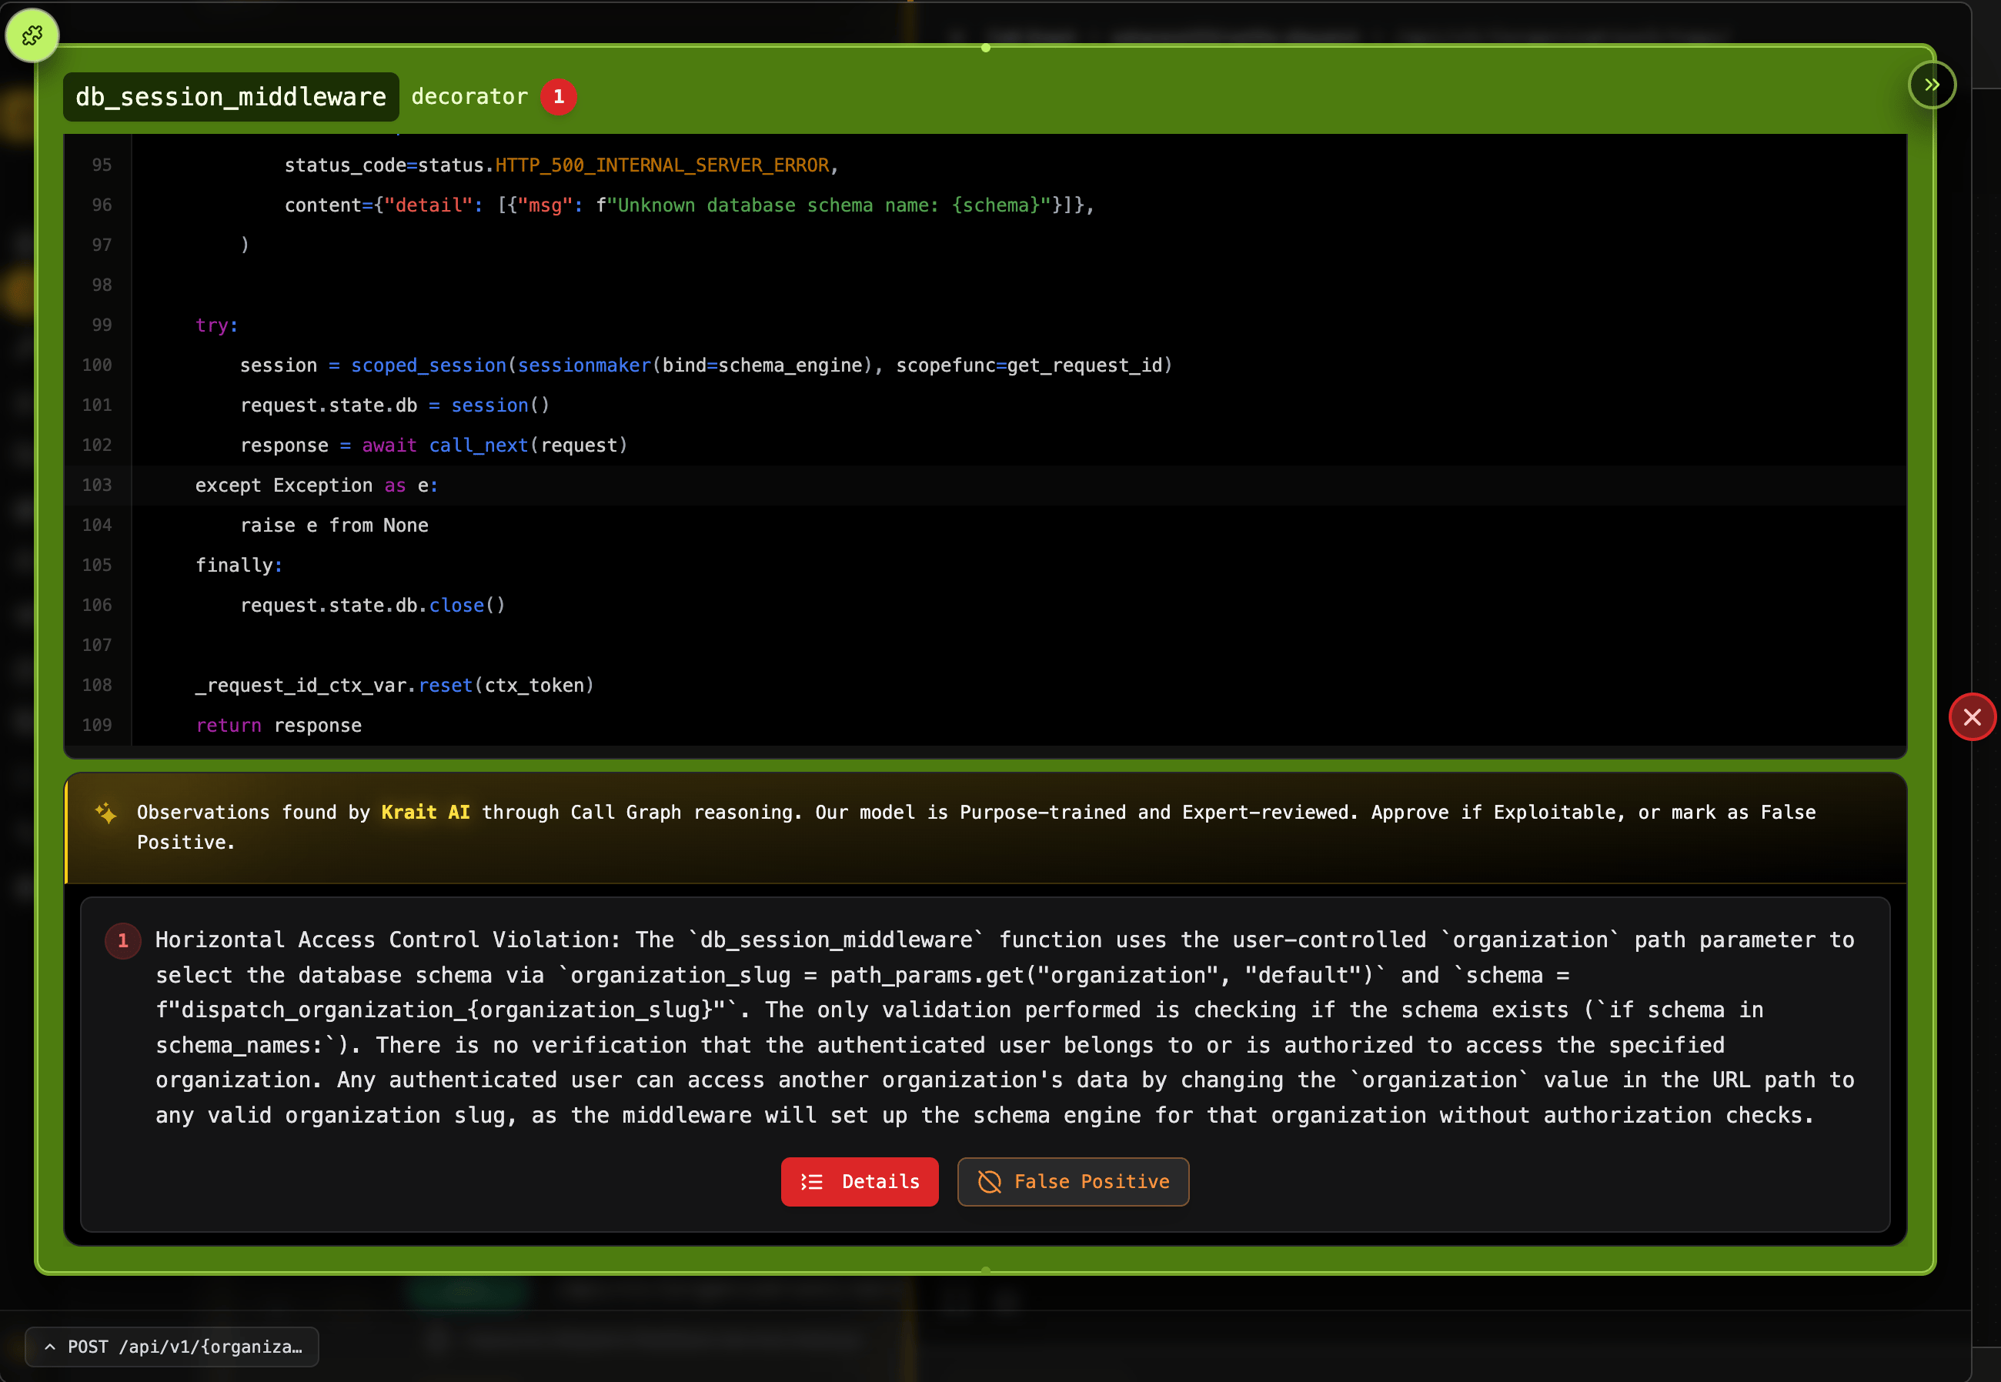Click the red count badge beside decorator

[x=559, y=97]
